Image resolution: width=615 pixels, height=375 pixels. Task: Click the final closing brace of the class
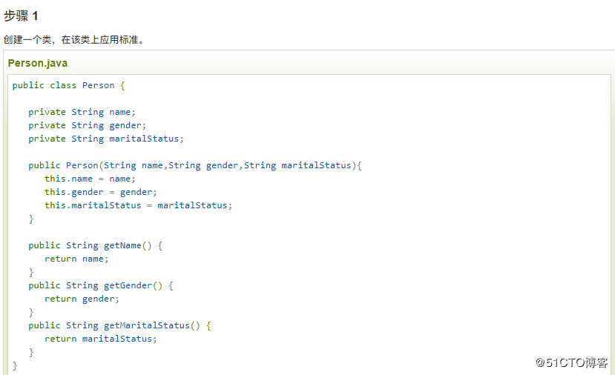click(15, 365)
